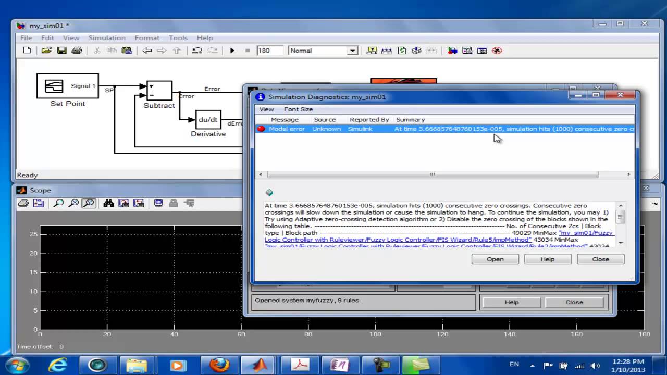Stop simulation with the square stop icon
Viewport: 667px width, 375px height.
248,51
